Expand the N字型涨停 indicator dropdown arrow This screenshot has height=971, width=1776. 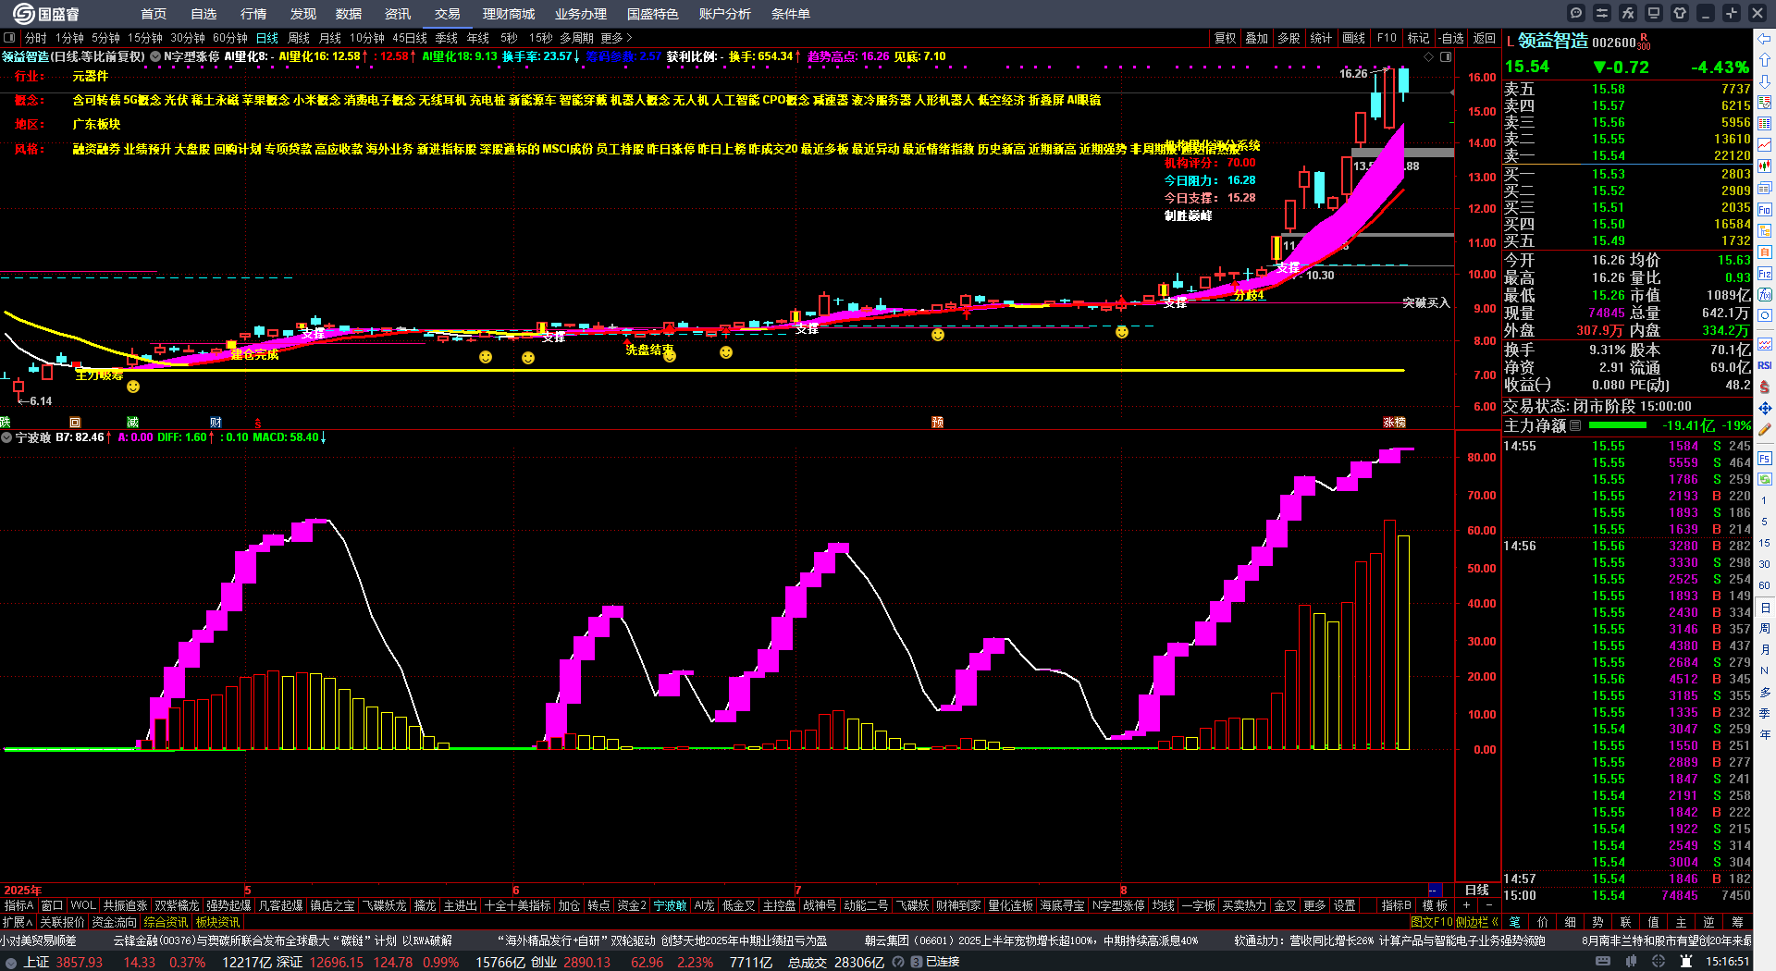point(156,56)
